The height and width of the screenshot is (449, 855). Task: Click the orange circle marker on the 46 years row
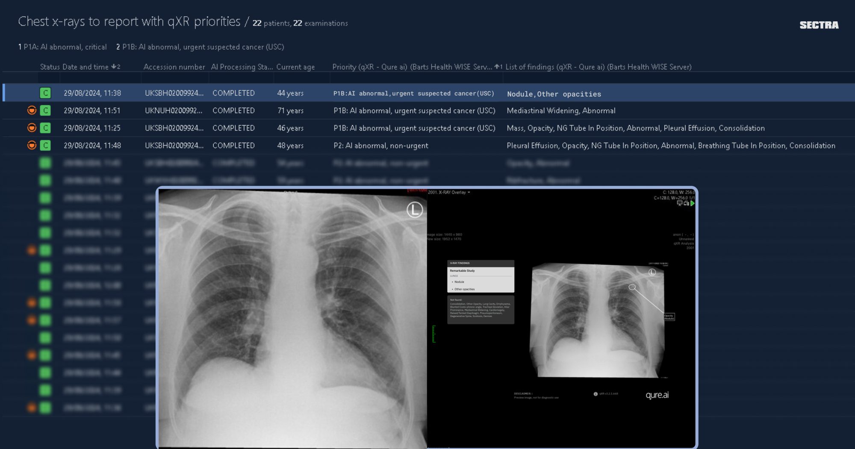coord(32,128)
